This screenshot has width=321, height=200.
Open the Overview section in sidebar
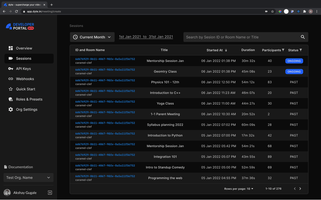coord(24,48)
